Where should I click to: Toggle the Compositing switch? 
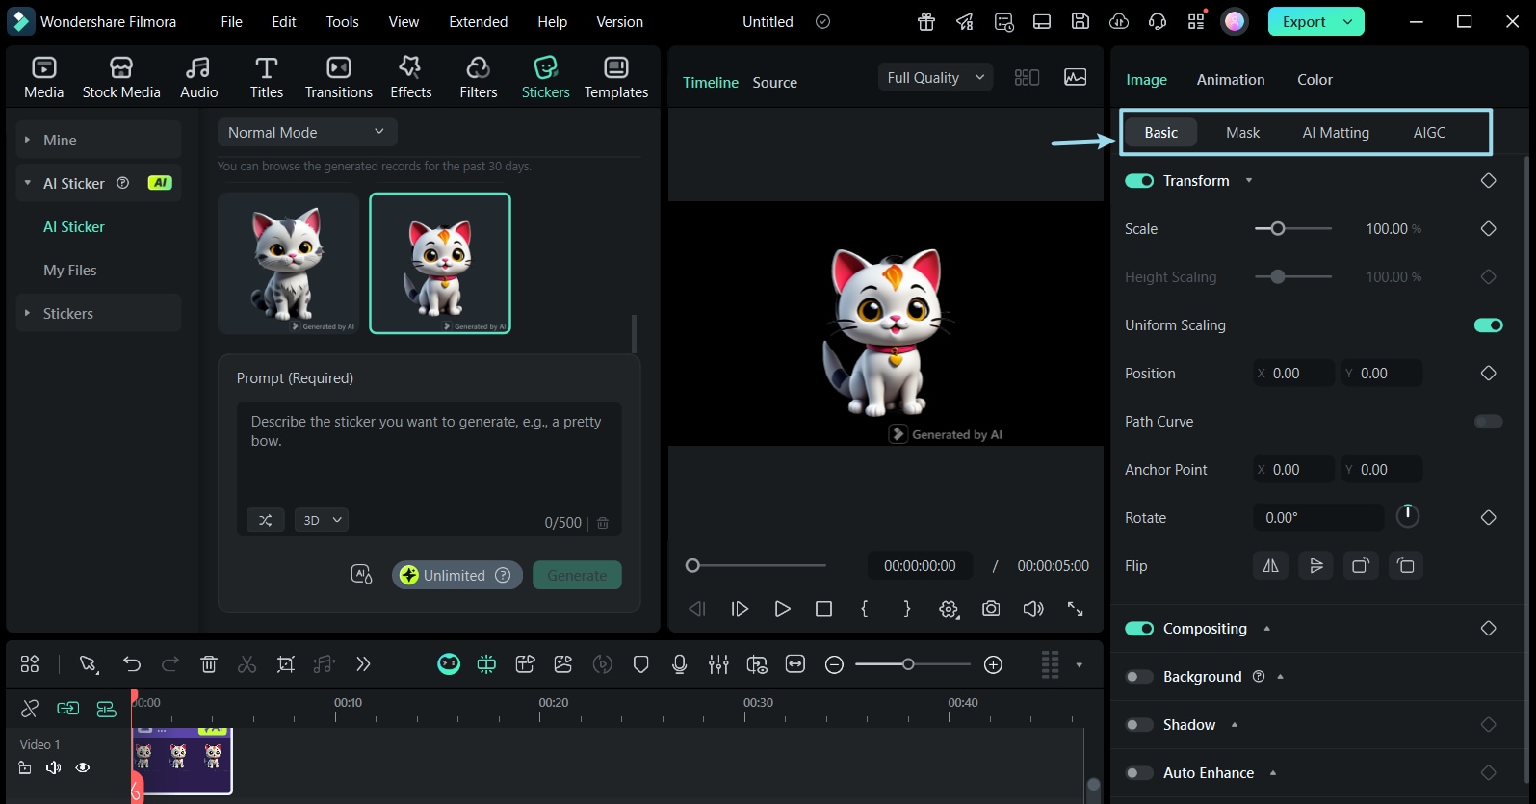[1139, 629]
